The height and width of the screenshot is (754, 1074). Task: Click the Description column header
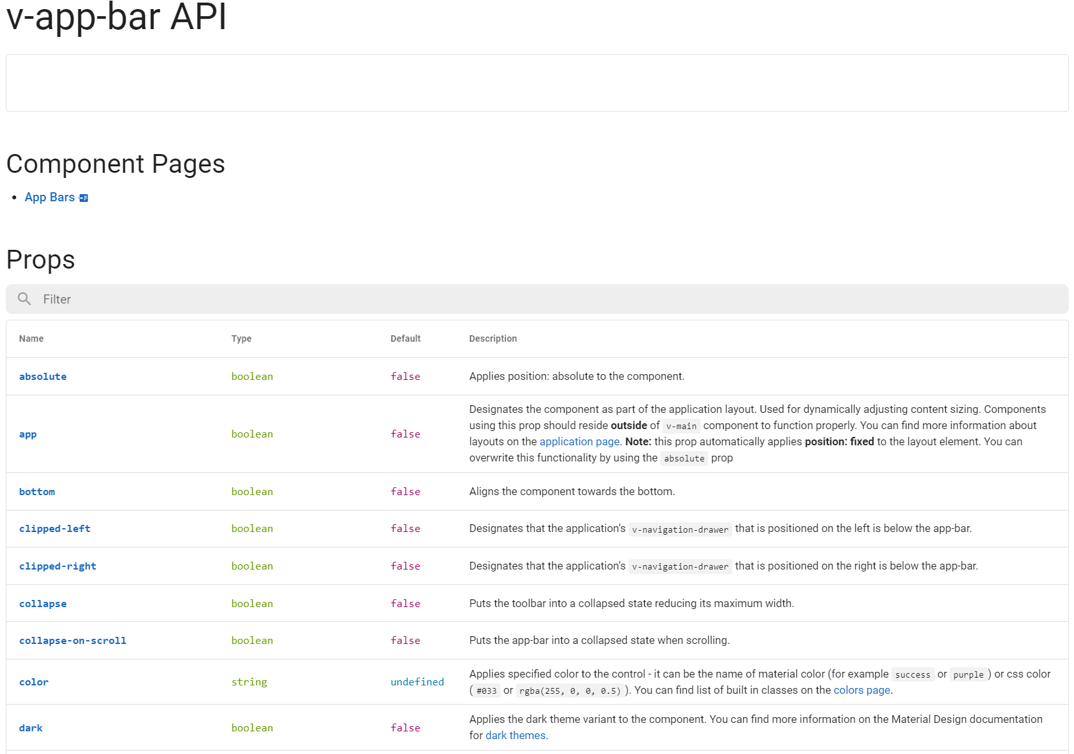(493, 338)
